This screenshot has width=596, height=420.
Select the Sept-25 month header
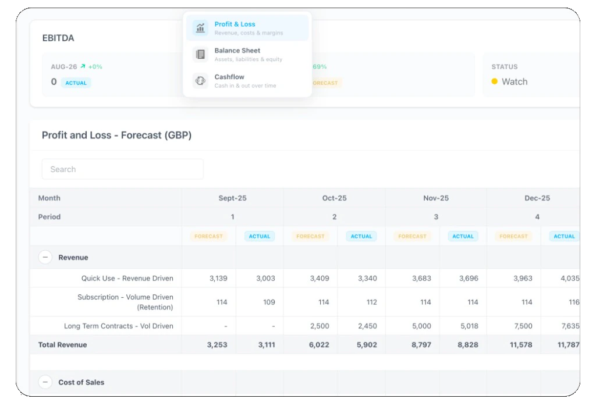tap(233, 198)
